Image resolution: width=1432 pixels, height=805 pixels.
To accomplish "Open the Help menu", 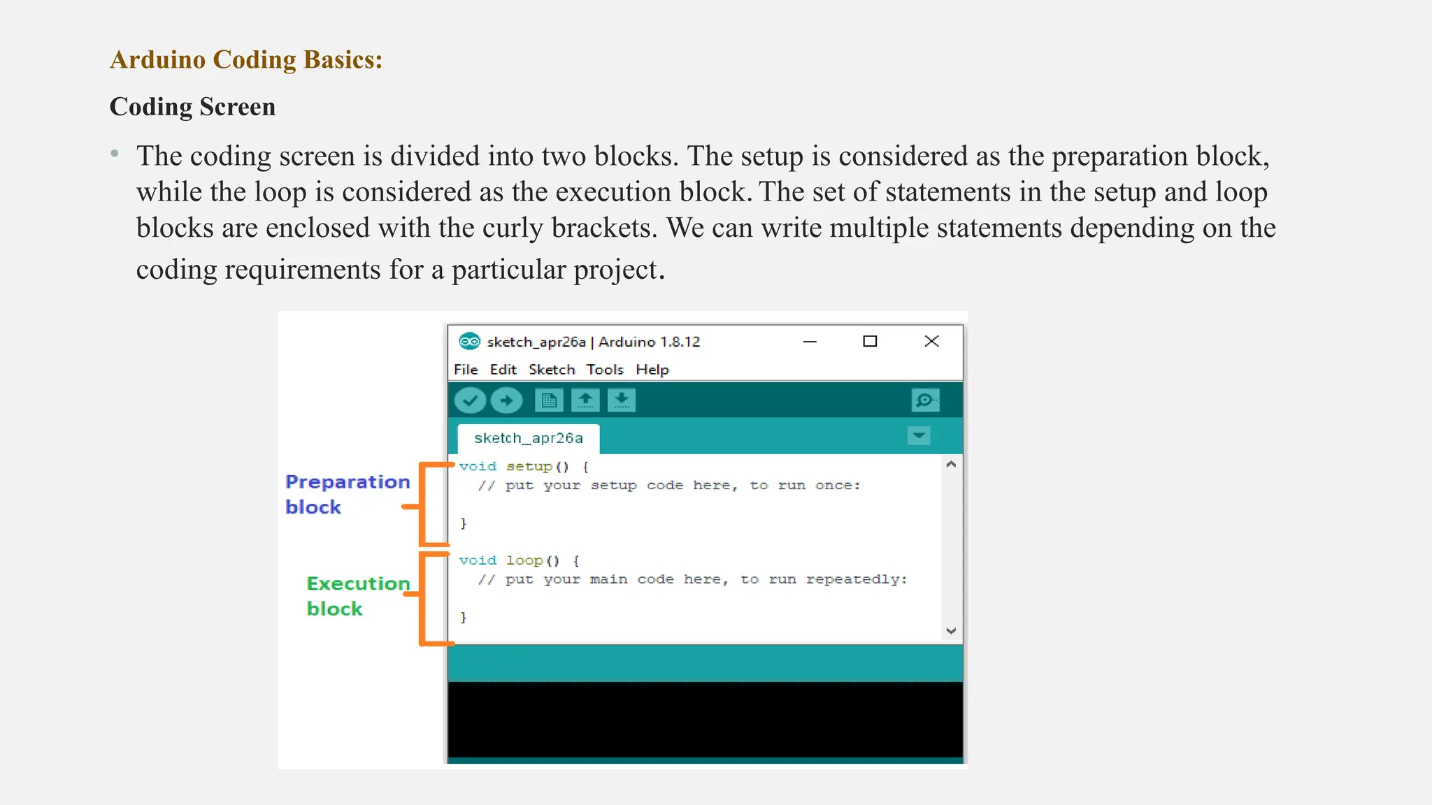I will click(x=652, y=370).
